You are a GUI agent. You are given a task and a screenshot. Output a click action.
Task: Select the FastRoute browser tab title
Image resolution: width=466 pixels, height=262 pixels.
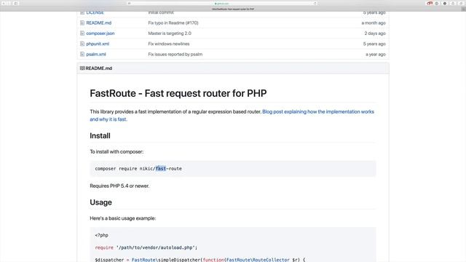233,9
